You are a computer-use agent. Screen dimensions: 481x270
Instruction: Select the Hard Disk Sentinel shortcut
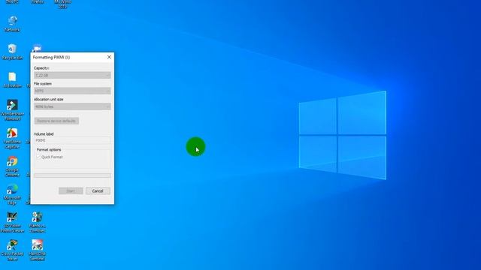[x=37, y=250]
